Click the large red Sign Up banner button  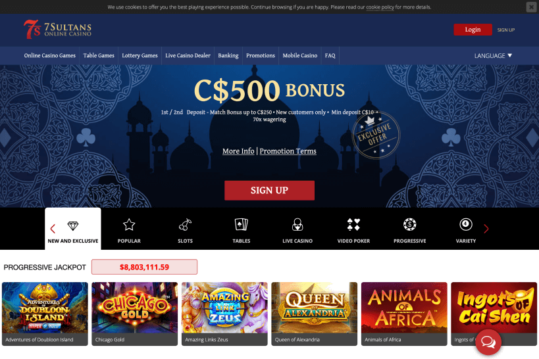(269, 190)
